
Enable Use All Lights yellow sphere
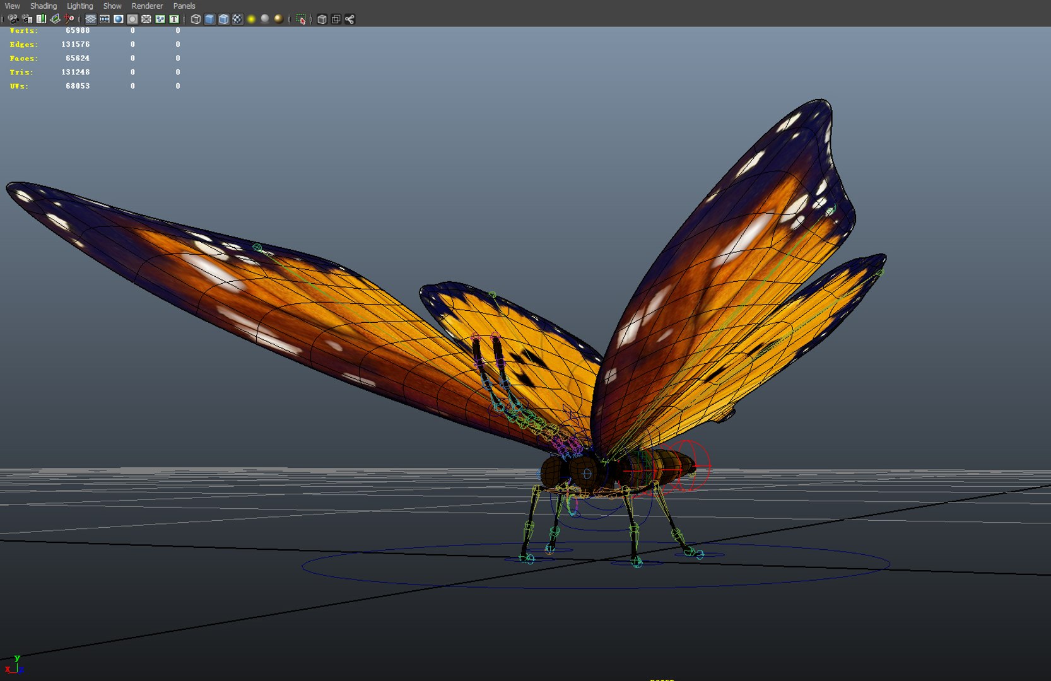coord(251,19)
